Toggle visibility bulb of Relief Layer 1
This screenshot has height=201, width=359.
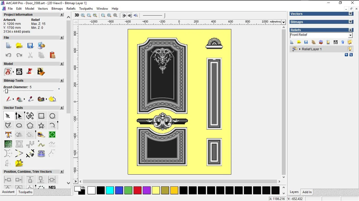[350, 49]
